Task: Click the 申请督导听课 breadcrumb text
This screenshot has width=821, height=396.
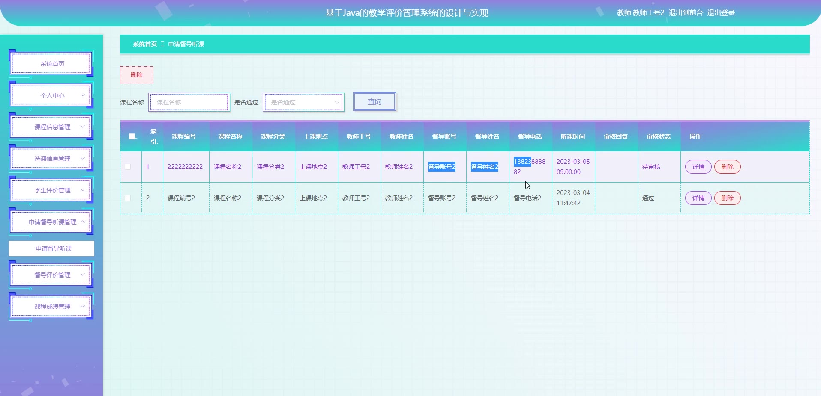Action: 186,44
